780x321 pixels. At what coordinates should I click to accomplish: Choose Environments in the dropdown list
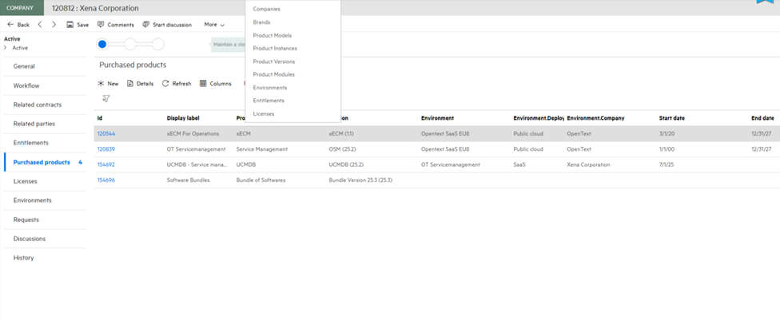(x=269, y=88)
